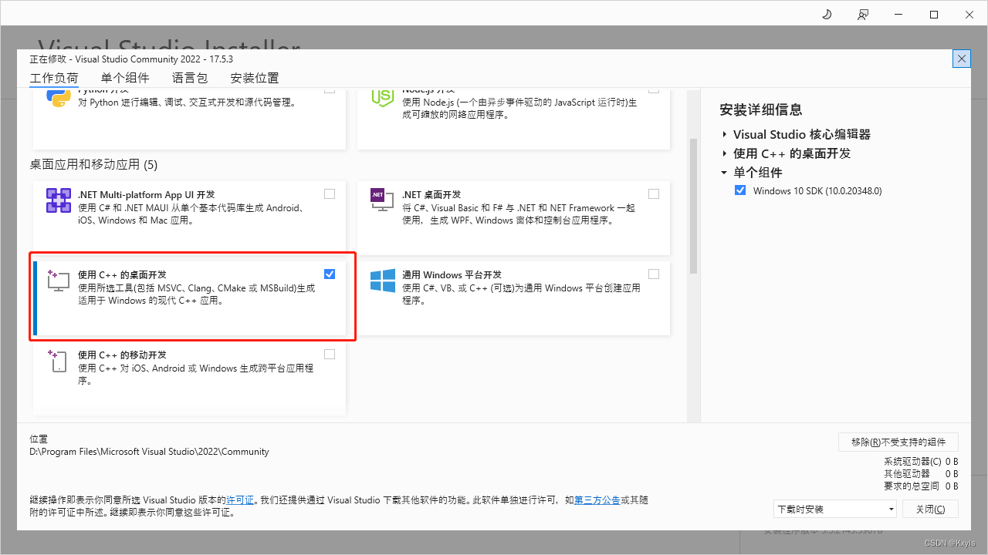Toggle dark theme moon icon in title bar
This screenshot has width=988, height=555.
[827, 14]
